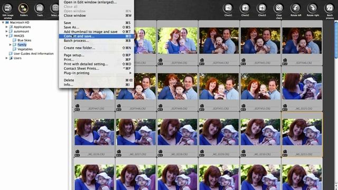The width and height of the screenshot is (338, 190).
Task: Select the _MC_0225.CR2 thumbnail photo
Action: (x=302, y=86)
